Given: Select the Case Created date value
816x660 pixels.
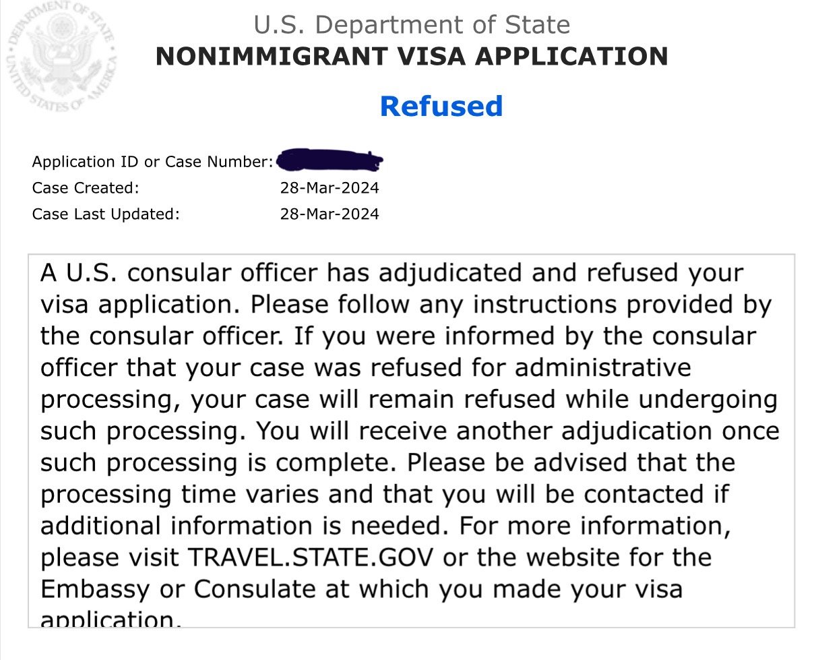Looking at the screenshot, I should 329,187.
